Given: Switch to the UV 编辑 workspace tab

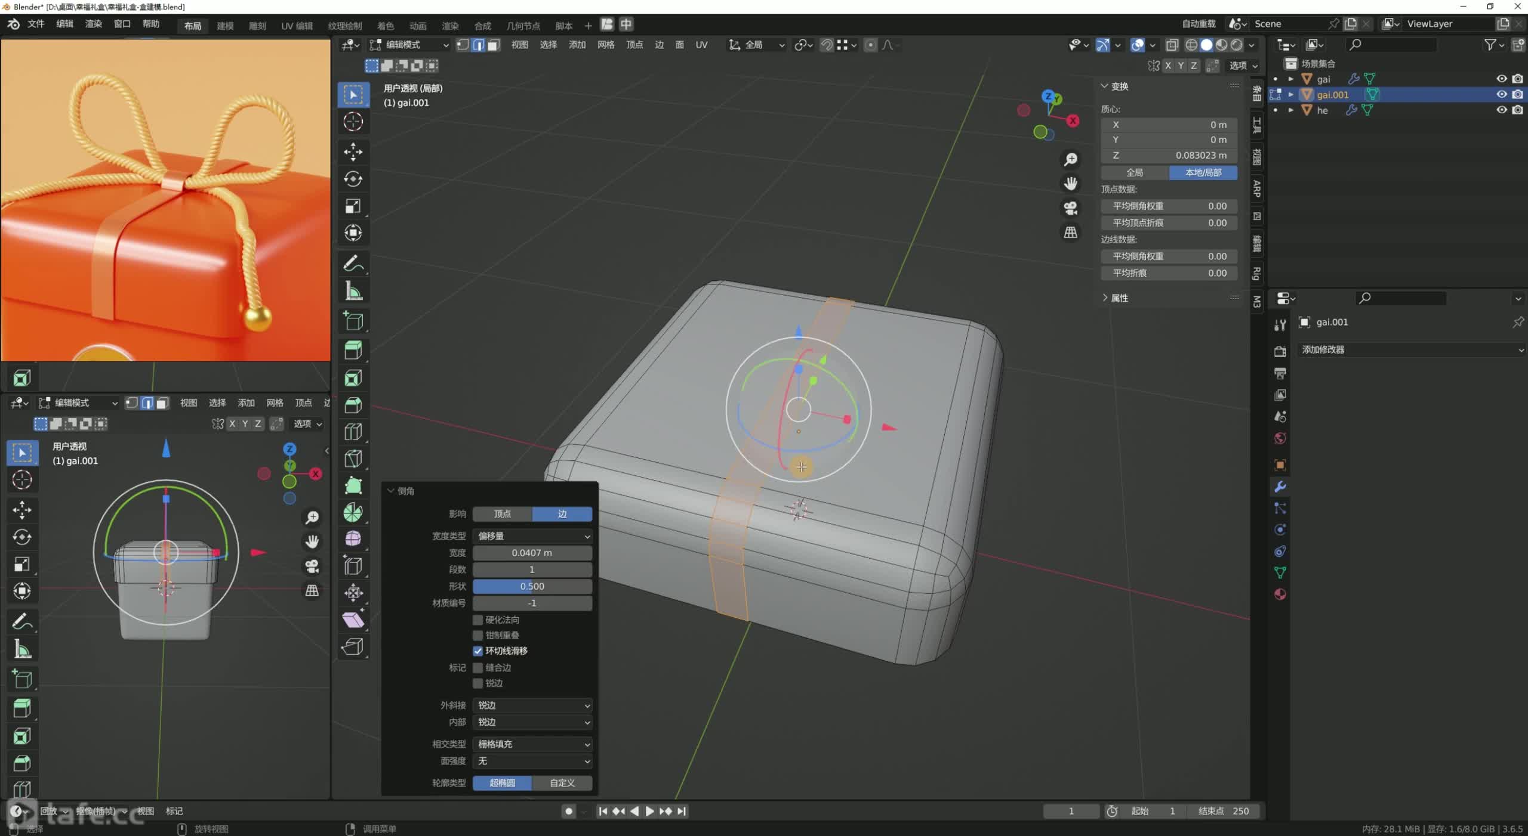Looking at the screenshot, I should pos(297,26).
